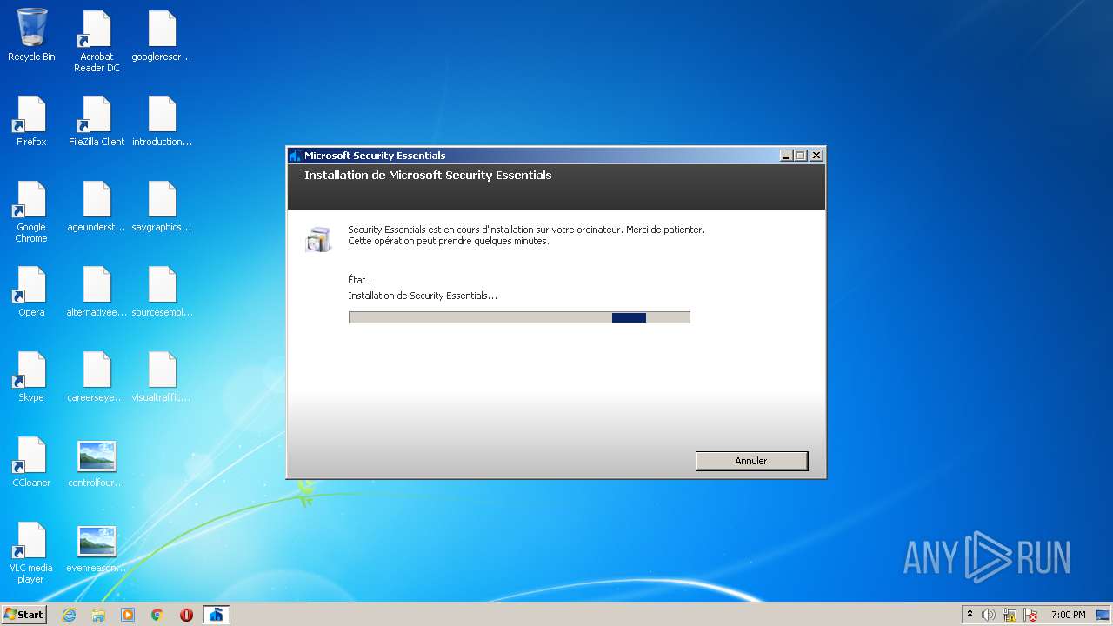The height and width of the screenshot is (626, 1113).
Task: Close the Security Essentials window
Action: (x=816, y=156)
